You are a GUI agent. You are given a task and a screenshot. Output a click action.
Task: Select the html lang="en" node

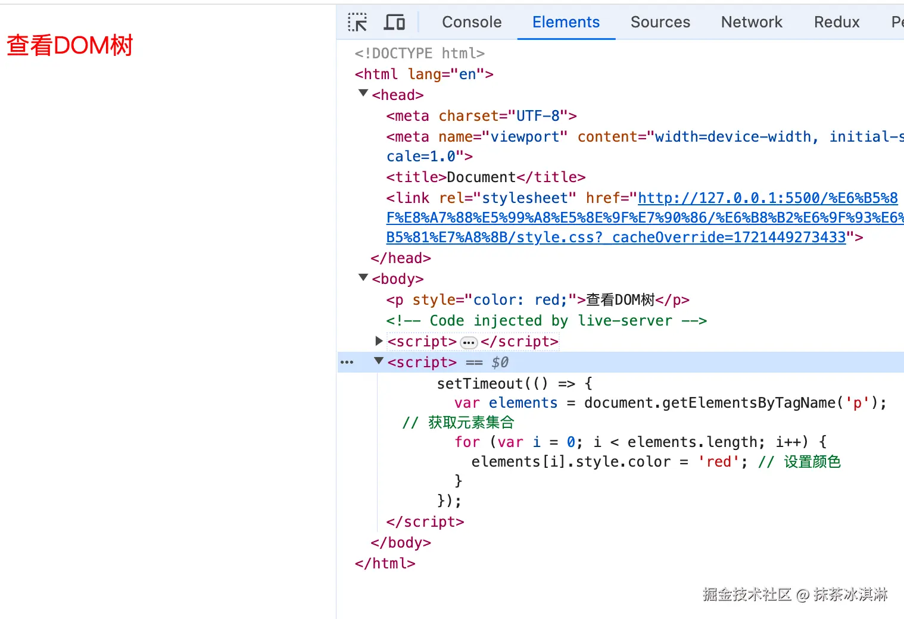[424, 74]
